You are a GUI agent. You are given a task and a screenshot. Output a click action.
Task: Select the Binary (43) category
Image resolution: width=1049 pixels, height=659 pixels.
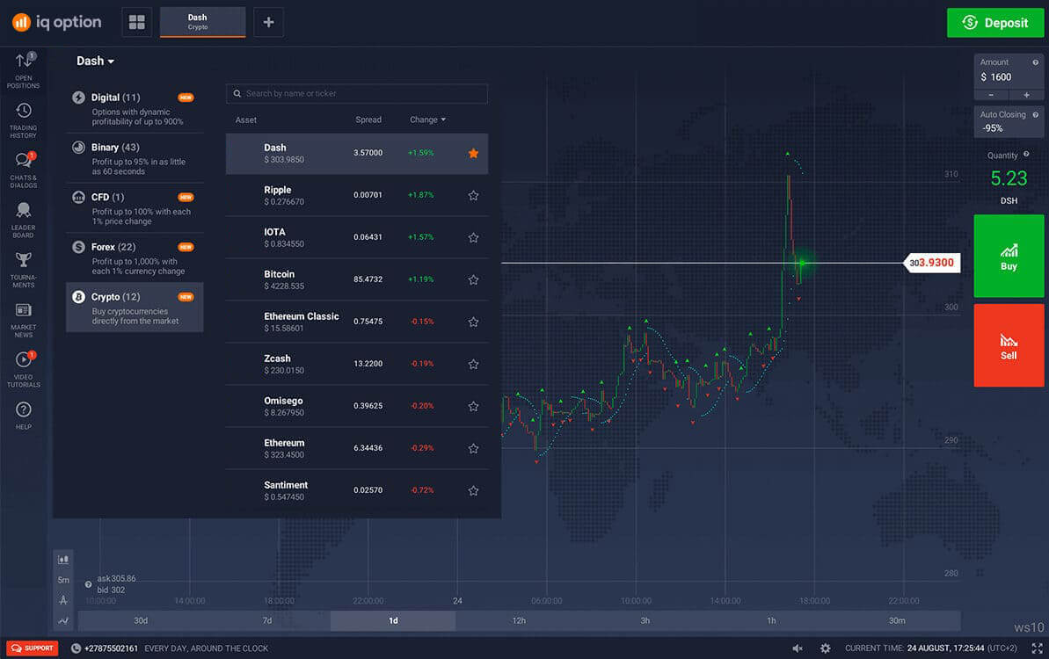point(135,158)
